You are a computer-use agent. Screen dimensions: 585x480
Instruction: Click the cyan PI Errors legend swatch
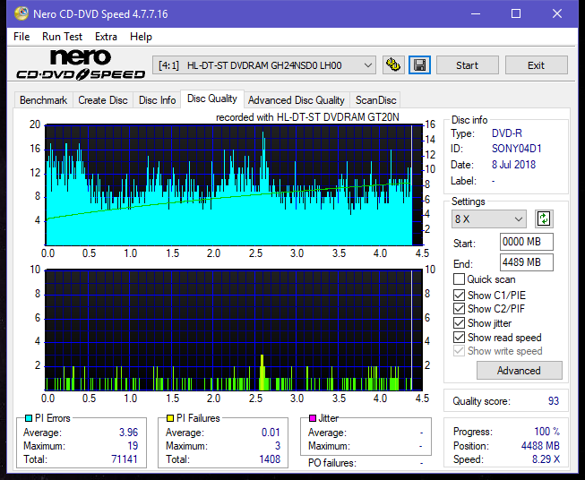29,418
